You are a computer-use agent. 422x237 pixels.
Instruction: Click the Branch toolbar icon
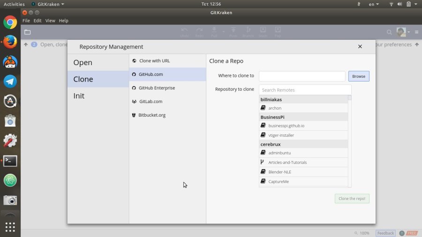point(248,32)
